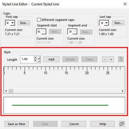Decrease Length with the down spinner arrow
Screen dimensions: 129x129
tap(35, 60)
